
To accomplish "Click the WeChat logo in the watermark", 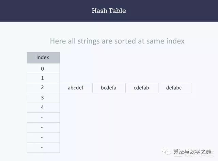I will point(167,152).
